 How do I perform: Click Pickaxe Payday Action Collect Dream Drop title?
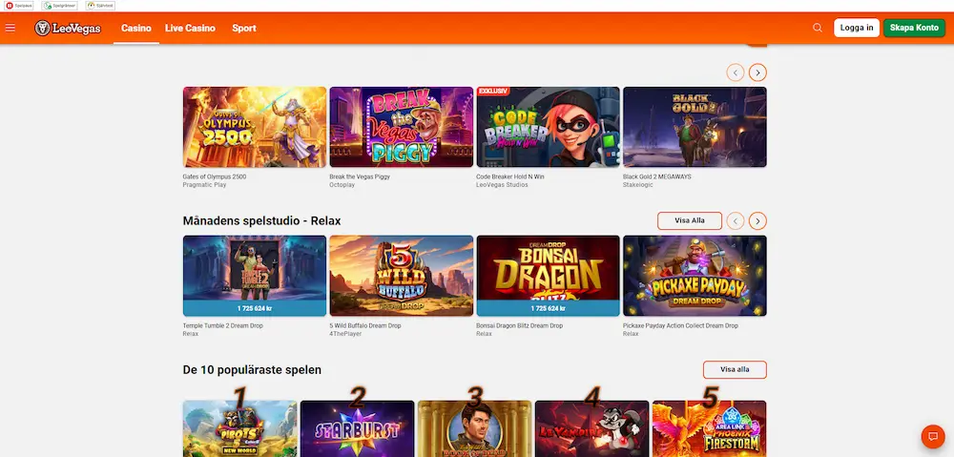click(x=680, y=326)
